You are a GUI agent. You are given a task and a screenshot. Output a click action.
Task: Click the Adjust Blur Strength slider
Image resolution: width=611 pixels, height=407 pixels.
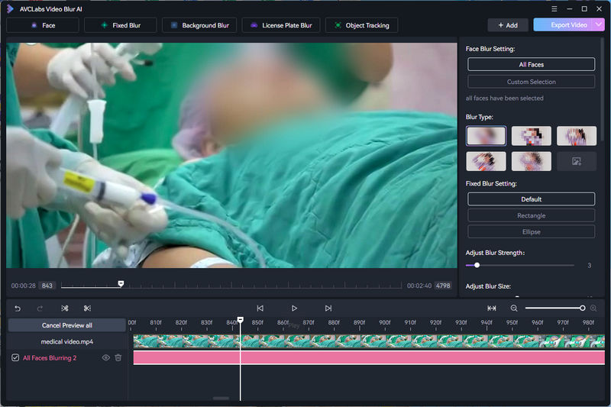(x=519, y=265)
